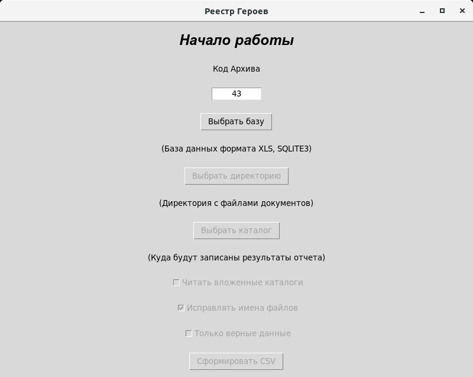The width and height of the screenshot is (473, 377).
Task: Click the Читать вложенные каталоги label text
Action: (x=242, y=282)
